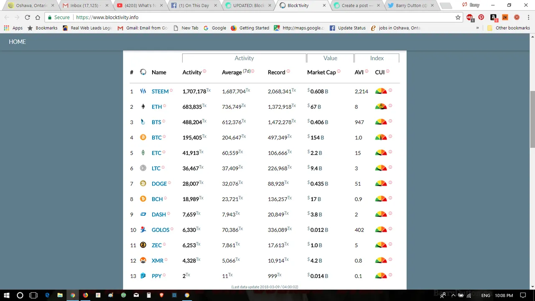Show hidden system tray icons arrow
535x301 pixels.
coord(453,295)
